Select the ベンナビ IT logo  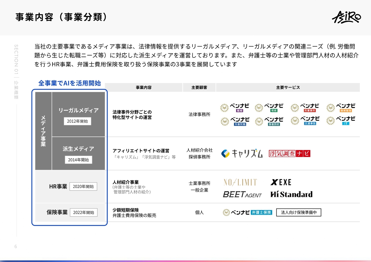pos(341,121)
